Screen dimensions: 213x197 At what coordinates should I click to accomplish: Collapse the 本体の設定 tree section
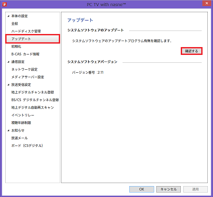[8, 16]
